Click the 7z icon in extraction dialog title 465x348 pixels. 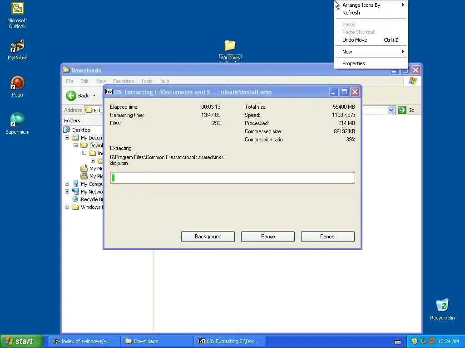tap(109, 92)
